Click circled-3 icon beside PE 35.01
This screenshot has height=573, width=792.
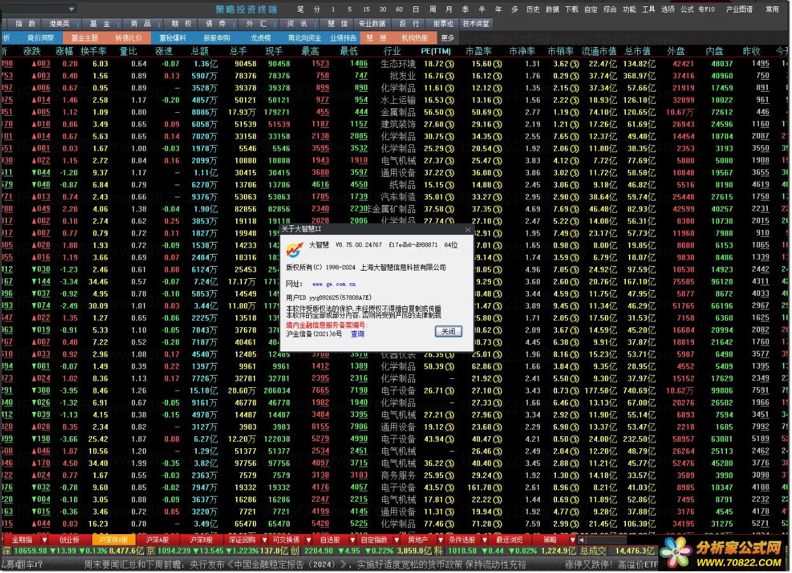450,197
